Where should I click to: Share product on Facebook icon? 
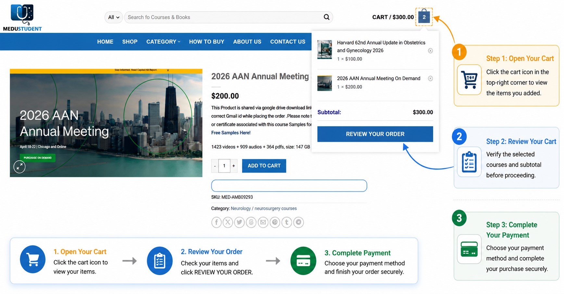[217, 222]
